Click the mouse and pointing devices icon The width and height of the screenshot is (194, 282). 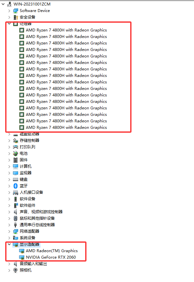click(x=16, y=218)
